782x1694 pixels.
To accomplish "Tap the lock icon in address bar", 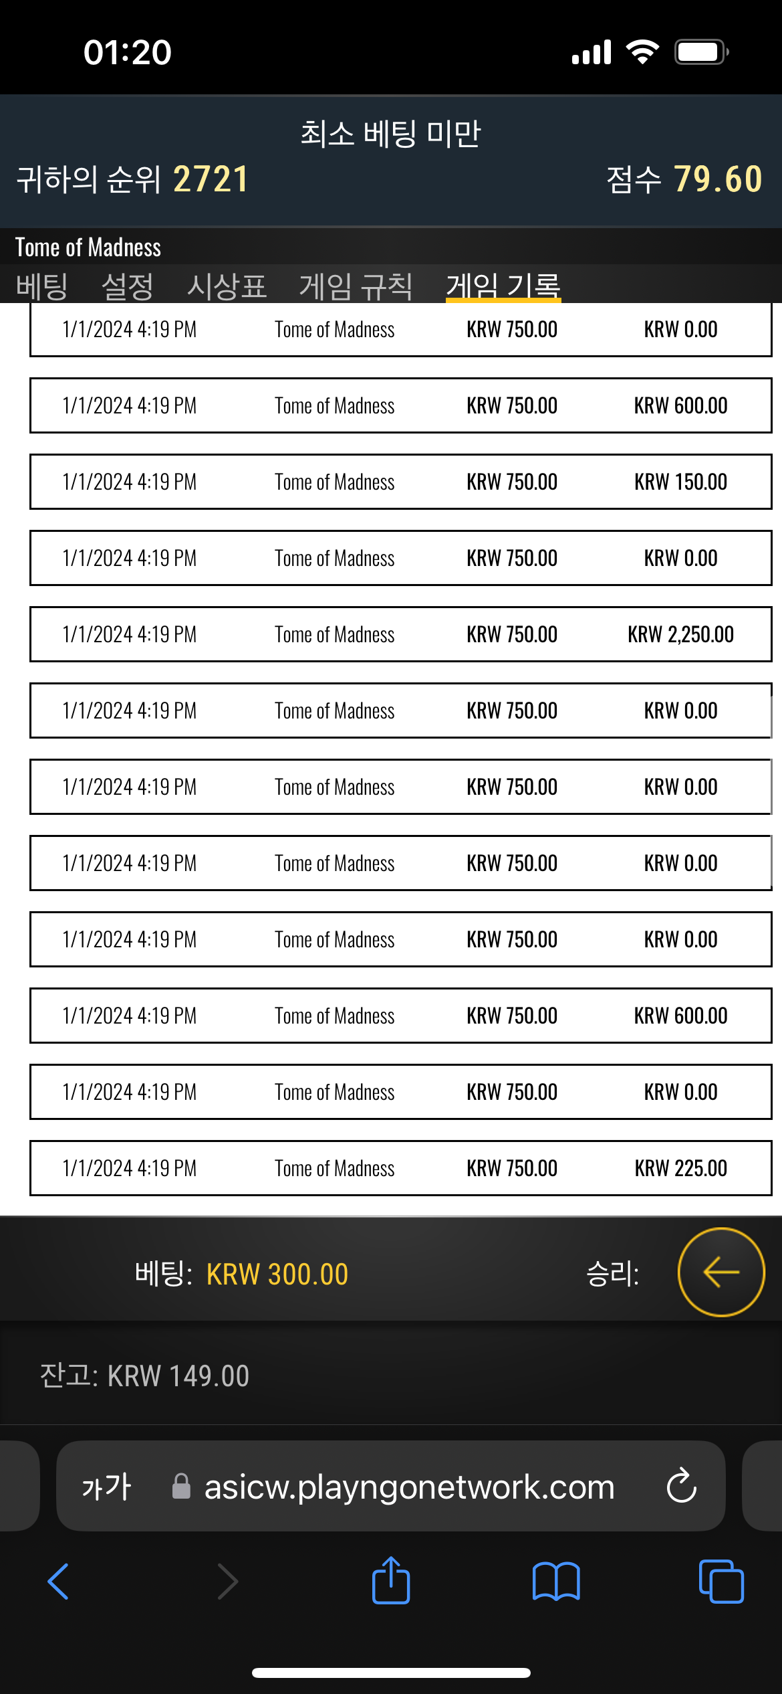I will 181,1486.
